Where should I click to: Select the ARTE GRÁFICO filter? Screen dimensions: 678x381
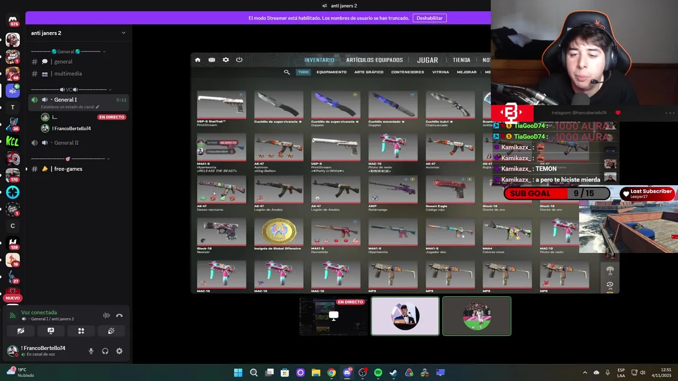369,72
